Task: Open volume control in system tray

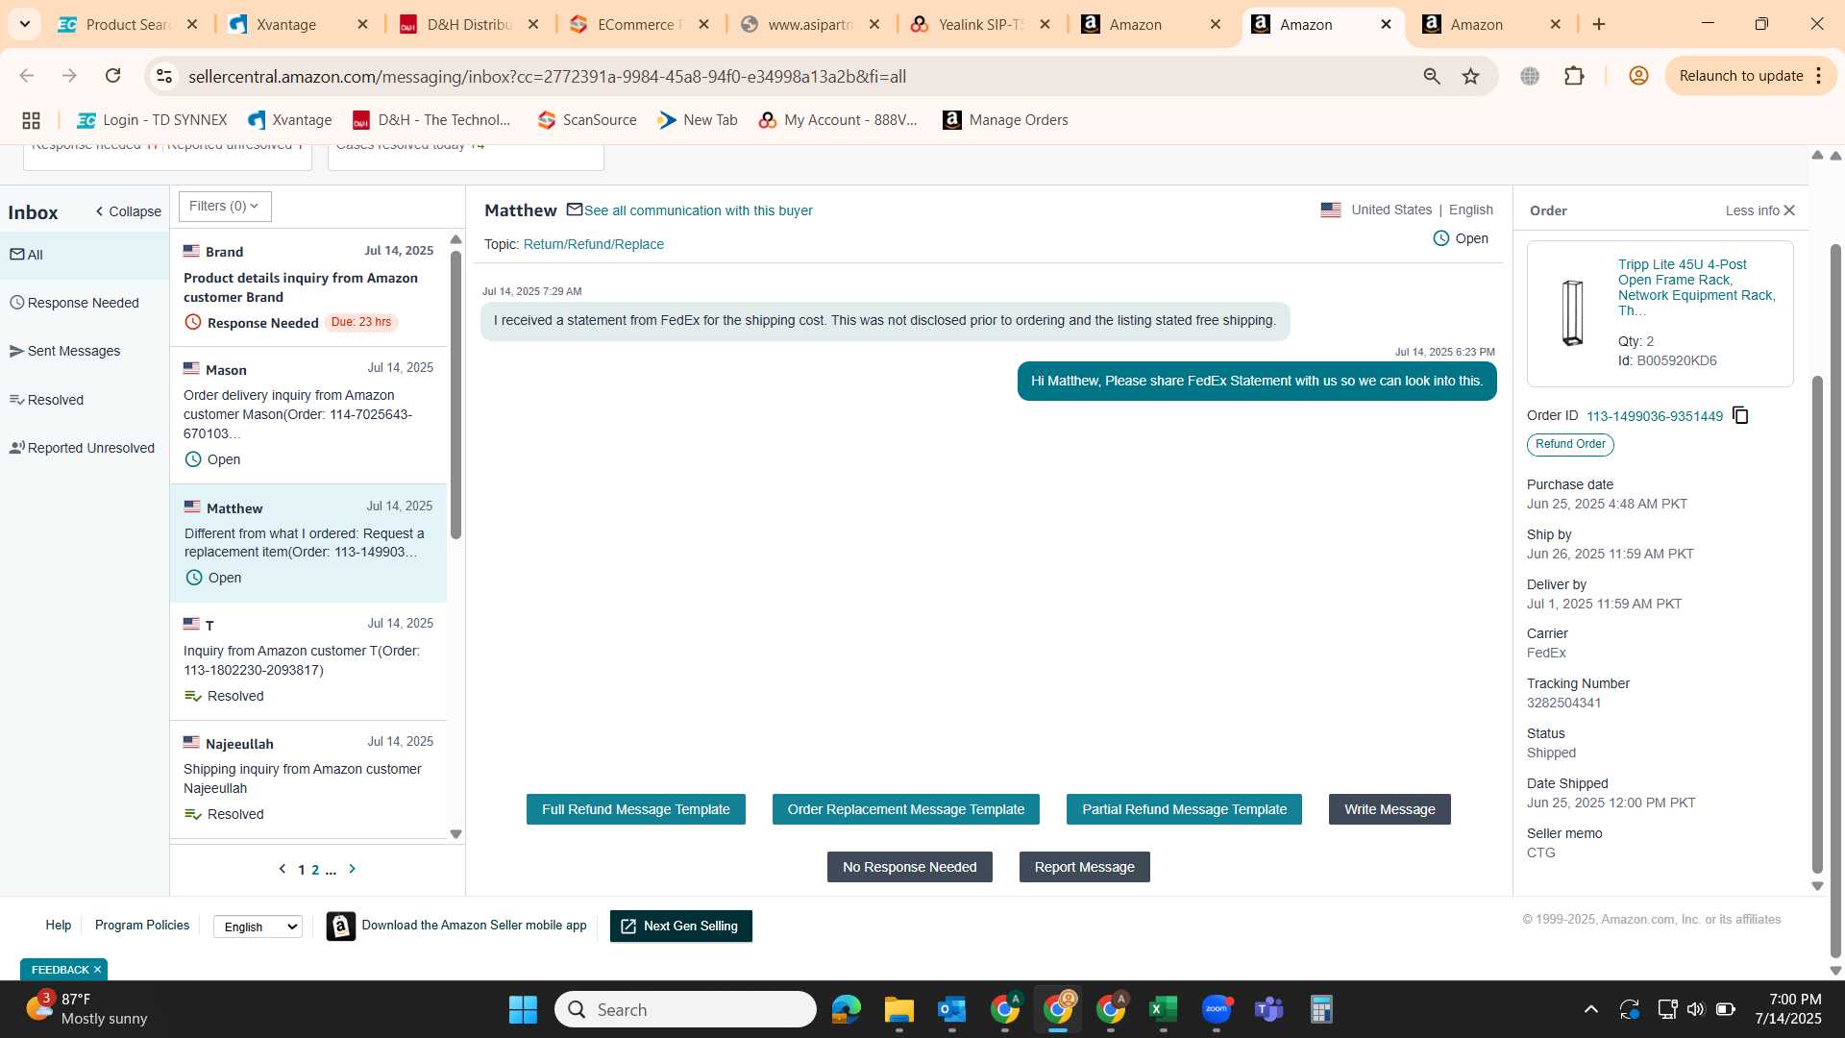Action: (x=1695, y=1009)
